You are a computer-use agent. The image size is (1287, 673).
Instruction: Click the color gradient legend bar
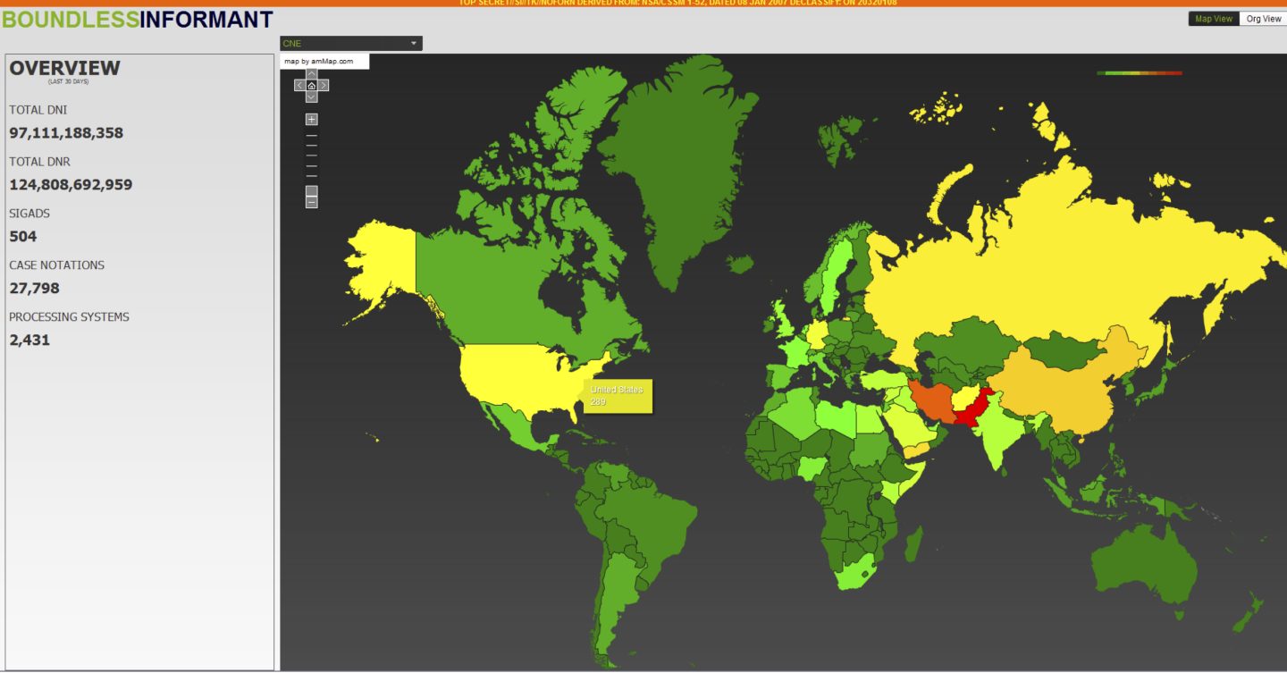coord(1139,73)
